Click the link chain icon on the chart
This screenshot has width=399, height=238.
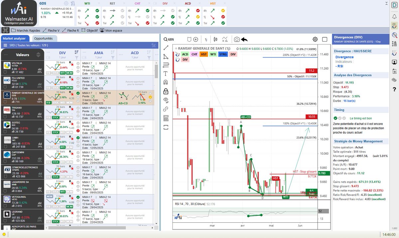point(166,109)
